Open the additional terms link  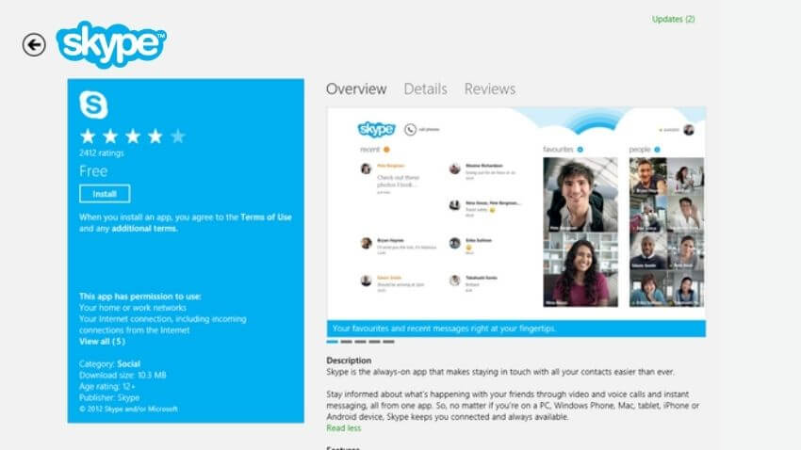(x=145, y=228)
